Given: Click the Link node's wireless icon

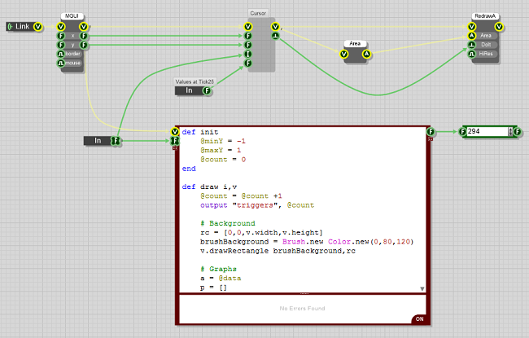Looking at the screenshot, I should (11, 27).
